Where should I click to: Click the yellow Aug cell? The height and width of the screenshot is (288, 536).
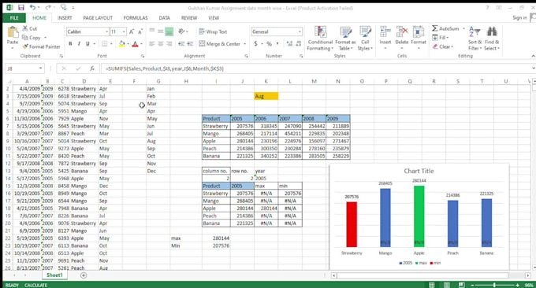pos(266,96)
